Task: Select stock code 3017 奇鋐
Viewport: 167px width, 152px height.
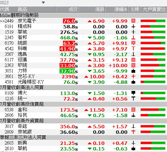Action: pos(9,126)
